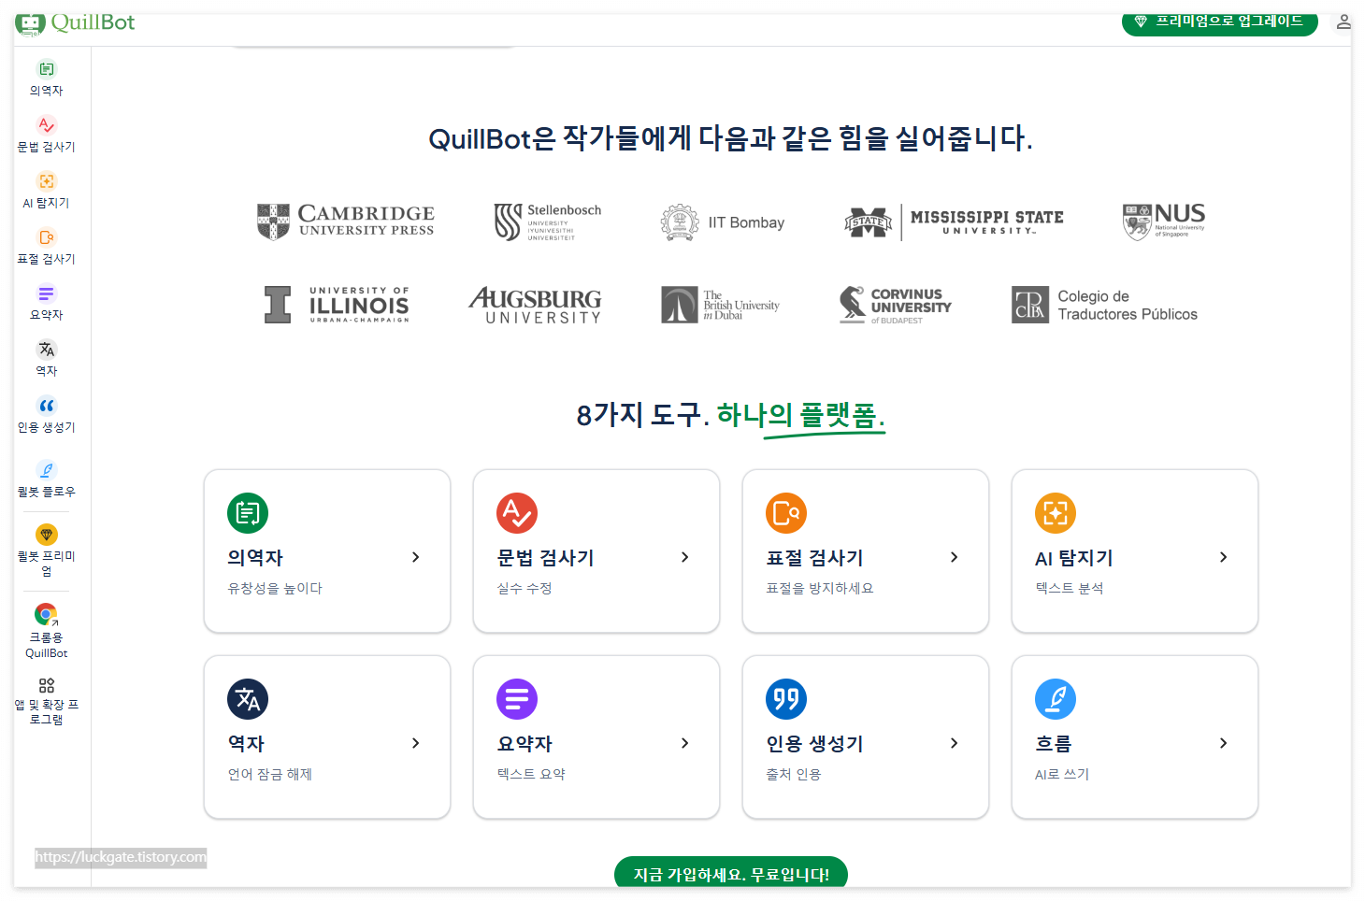Image resolution: width=1365 pixels, height=901 pixels.
Task: Open 퀼봇 프리미엄 from the sidebar
Action: point(47,551)
